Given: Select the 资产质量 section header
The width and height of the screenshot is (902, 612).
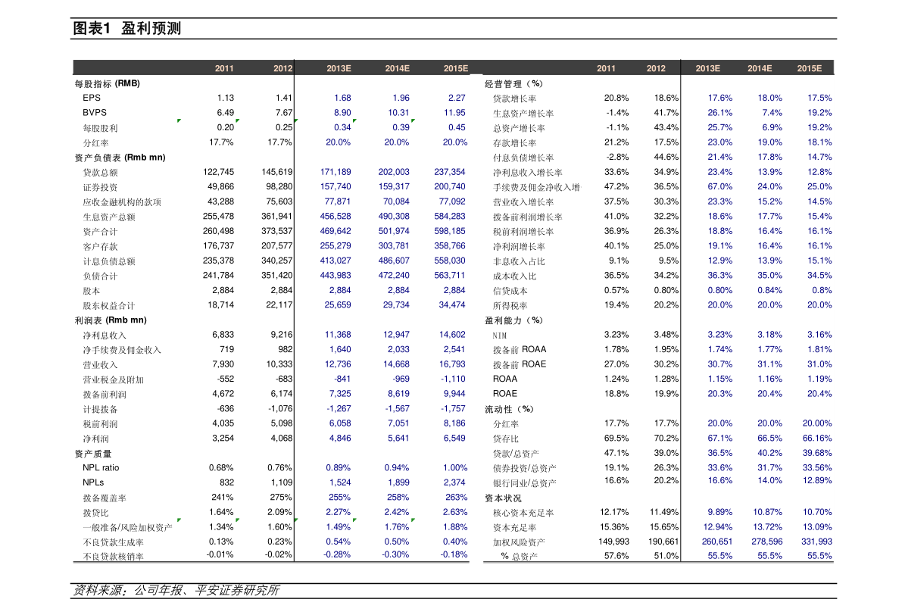Looking at the screenshot, I should tap(93, 453).
